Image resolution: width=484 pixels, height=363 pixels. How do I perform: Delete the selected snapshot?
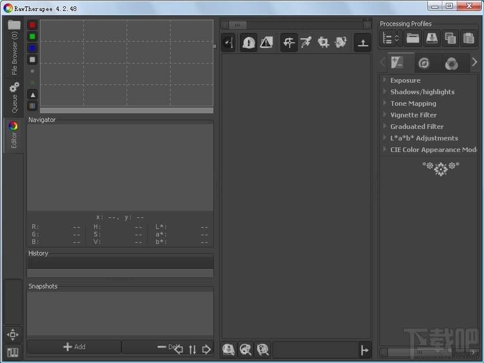click(x=168, y=347)
